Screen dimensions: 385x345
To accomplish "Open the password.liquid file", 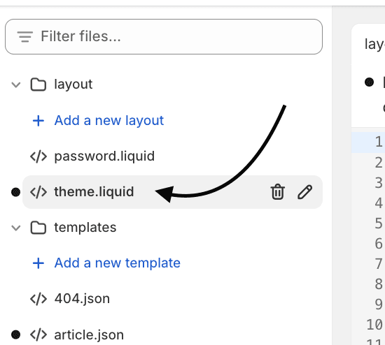I will (x=104, y=156).
